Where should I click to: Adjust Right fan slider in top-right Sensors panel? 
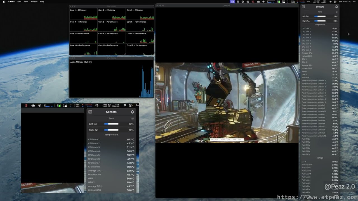pyautogui.click(x=320, y=21)
